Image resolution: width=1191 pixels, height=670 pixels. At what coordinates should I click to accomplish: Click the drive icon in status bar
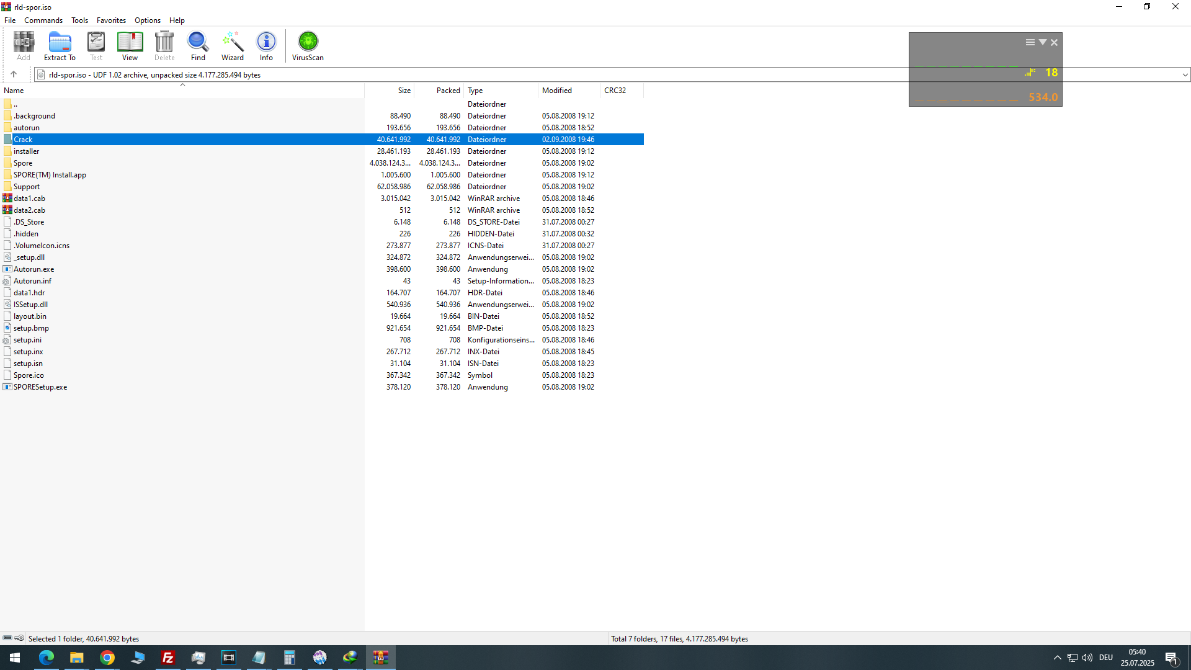pyautogui.click(x=7, y=638)
